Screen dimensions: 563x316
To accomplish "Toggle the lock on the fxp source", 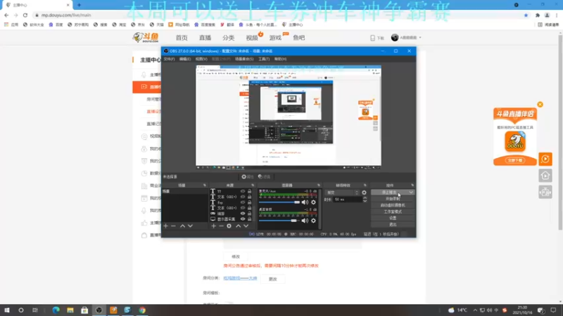I will 250,202.
